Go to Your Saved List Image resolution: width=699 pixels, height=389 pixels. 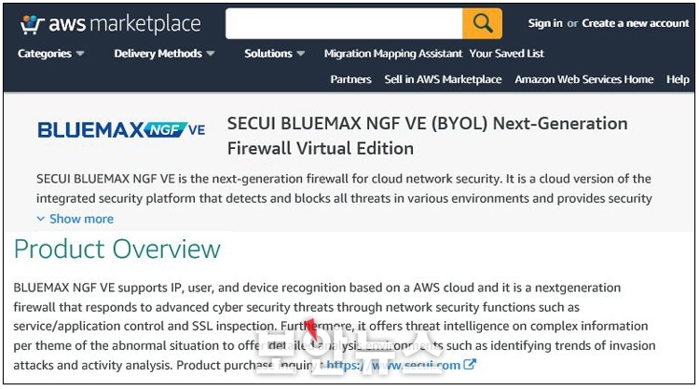click(x=506, y=53)
